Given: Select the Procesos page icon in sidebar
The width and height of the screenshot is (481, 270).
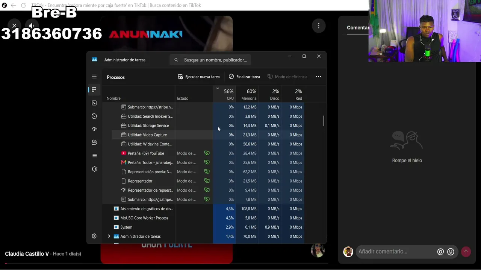Looking at the screenshot, I should point(94,90).
